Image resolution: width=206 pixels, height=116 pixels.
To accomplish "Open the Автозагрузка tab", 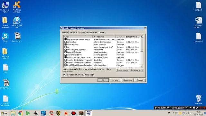I will pyautogui.click(x=92, y=32).
